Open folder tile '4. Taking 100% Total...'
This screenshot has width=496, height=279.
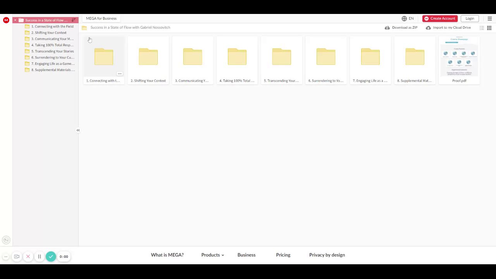pyautogui.click(x=237, y=60)
